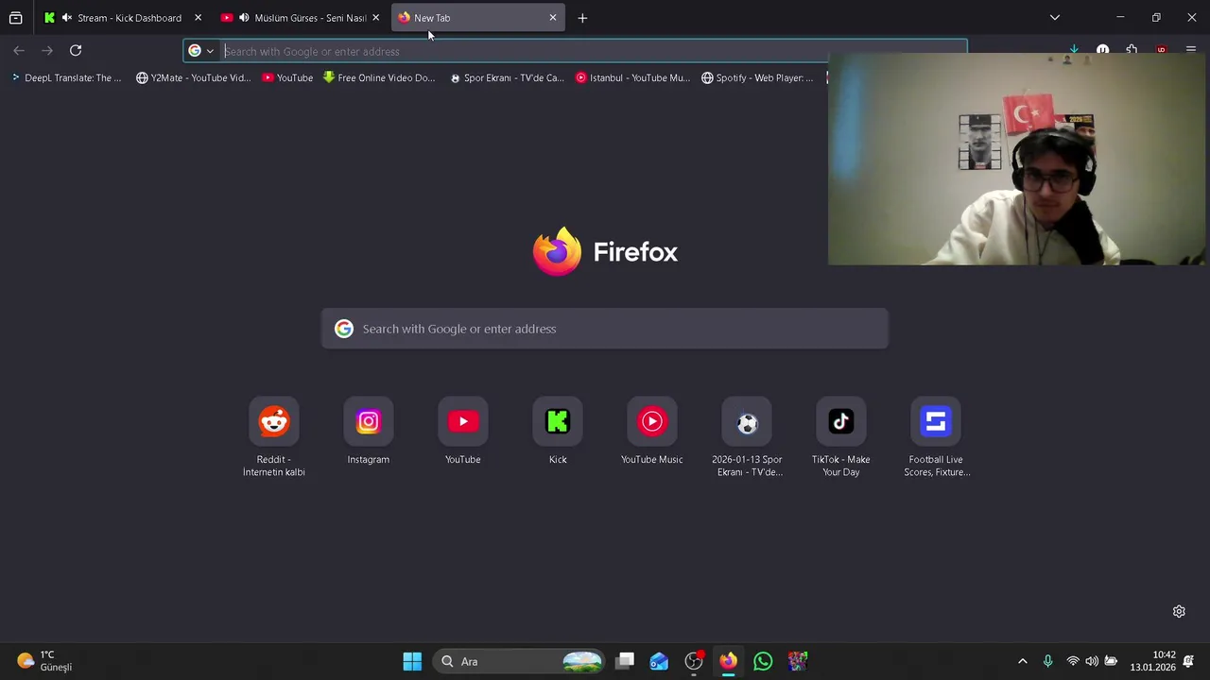Click the Firefox taskbar icon
This screenshot has width=1210, height=680.
(728, 661)
